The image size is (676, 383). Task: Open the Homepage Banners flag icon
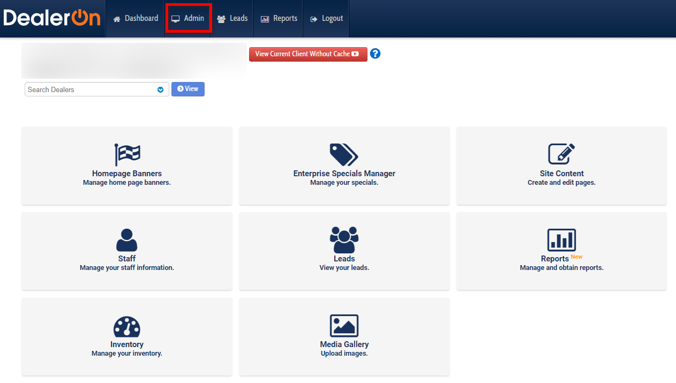point(126,154)
